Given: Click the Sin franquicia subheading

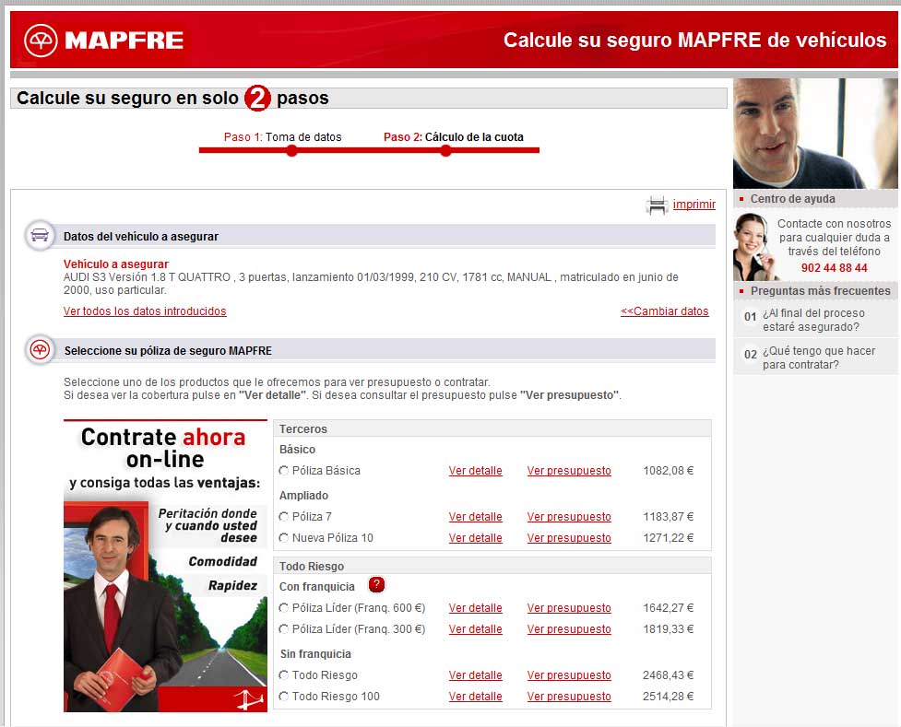Looking at the screenshot, I should coord(315,654).
